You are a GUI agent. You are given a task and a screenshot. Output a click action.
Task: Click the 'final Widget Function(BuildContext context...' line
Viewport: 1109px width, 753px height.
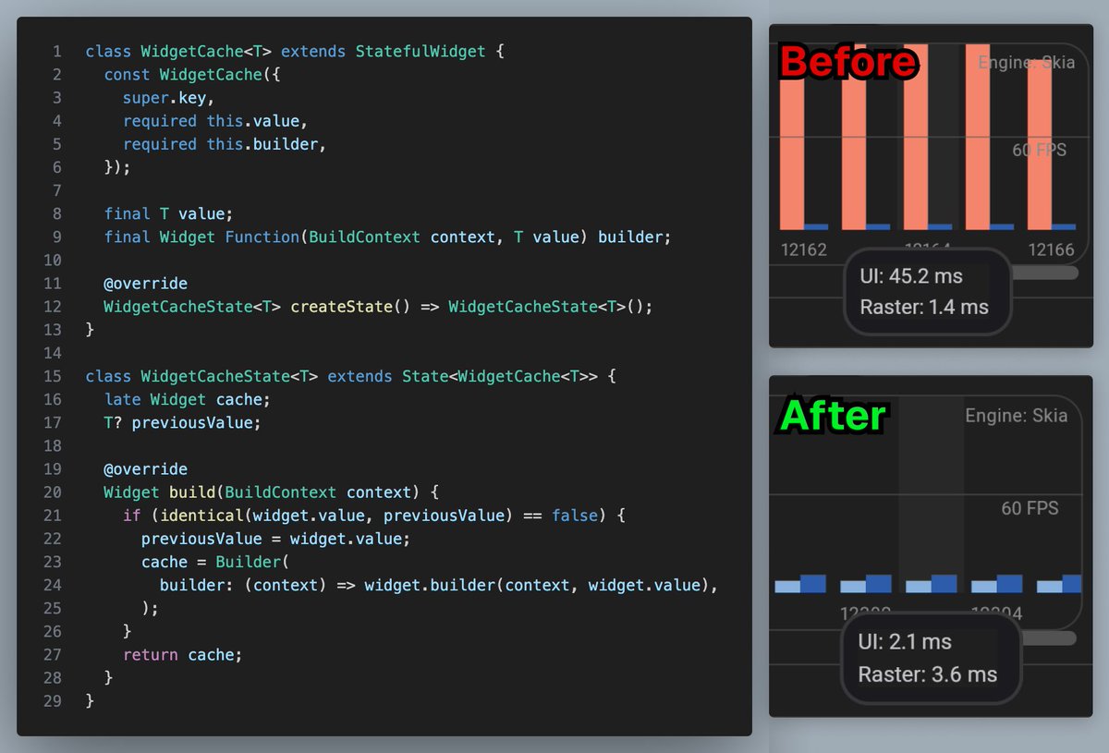point(387,237)
